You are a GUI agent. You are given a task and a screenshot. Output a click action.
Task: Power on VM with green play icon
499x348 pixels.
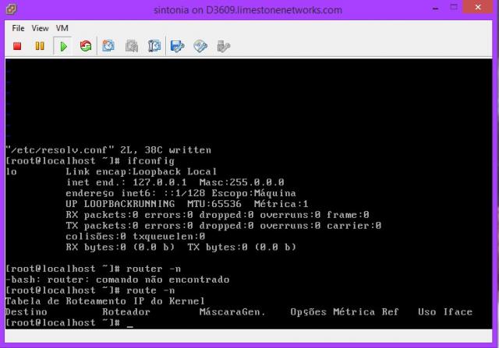tap(63, 47)
